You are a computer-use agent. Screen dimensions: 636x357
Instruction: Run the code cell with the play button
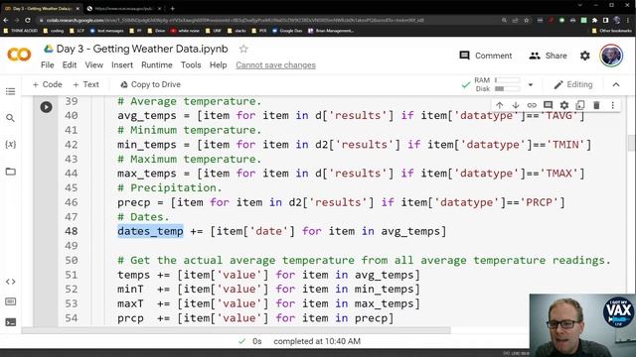(x=46, y=107)
